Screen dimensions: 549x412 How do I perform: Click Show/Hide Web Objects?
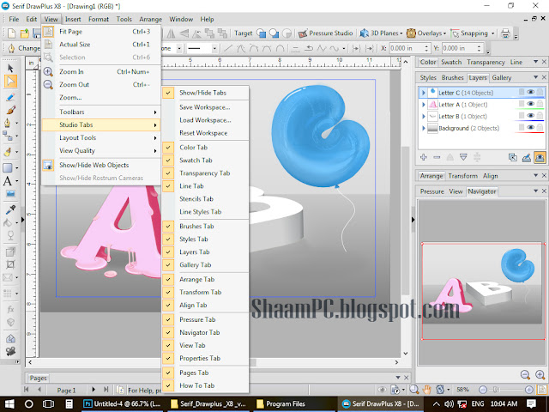(x=101, y=165)
